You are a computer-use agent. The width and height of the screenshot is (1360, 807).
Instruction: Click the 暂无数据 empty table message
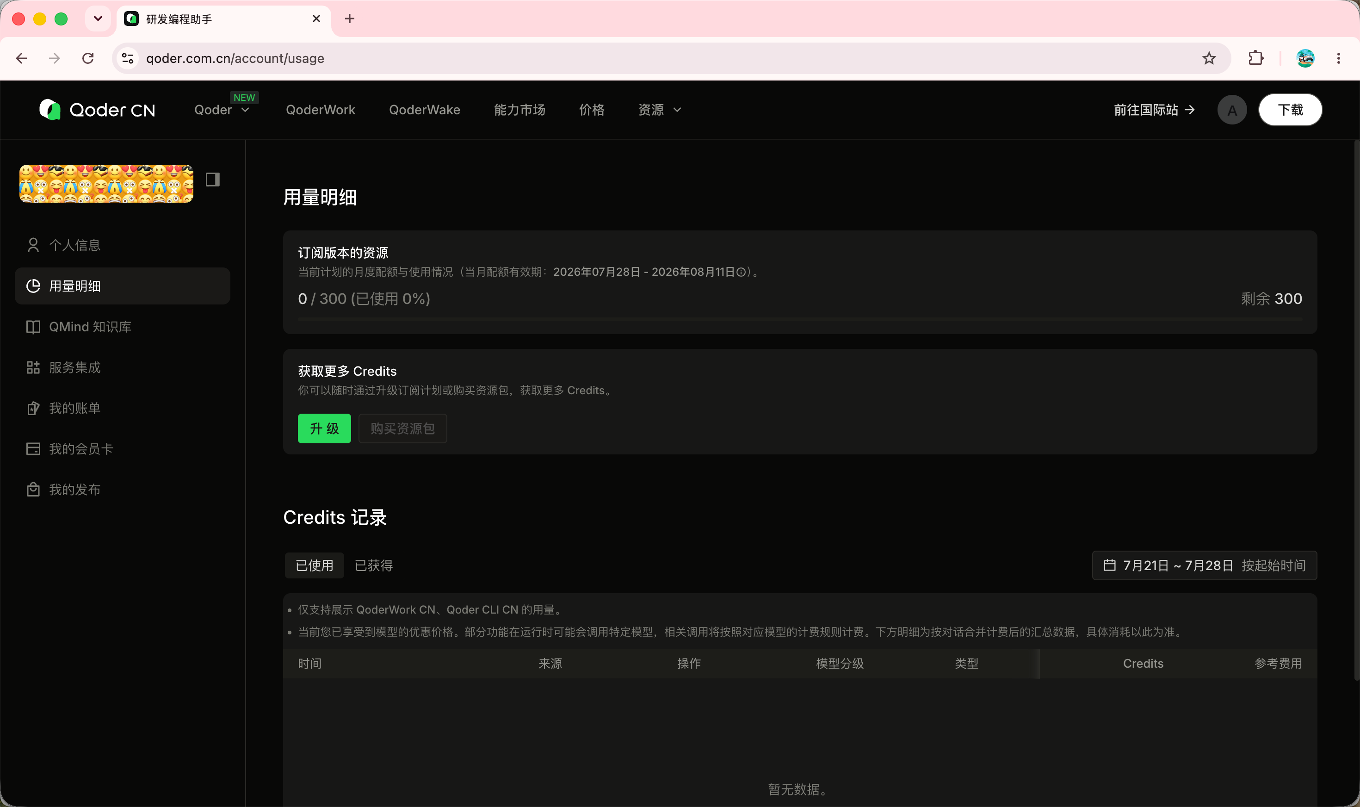798,789
